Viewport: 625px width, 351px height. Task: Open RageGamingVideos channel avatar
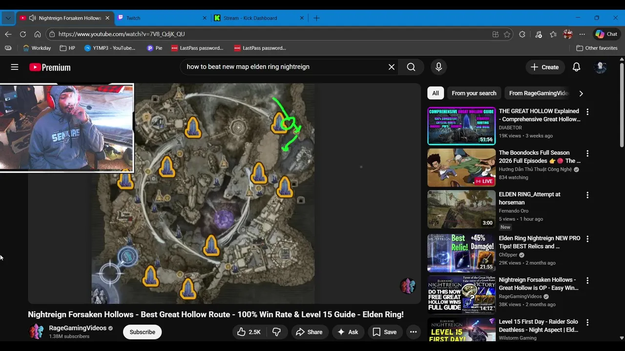click(x=36, y=332)
